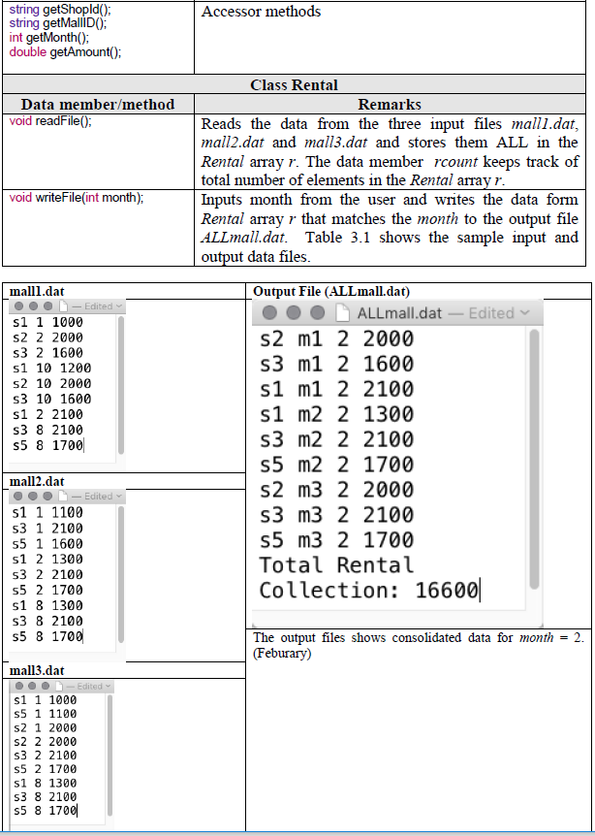Click the line 's3 m3 2 2100' in ALLmall.dat
This screenshot has width=595, height=836.
point(336,515)
